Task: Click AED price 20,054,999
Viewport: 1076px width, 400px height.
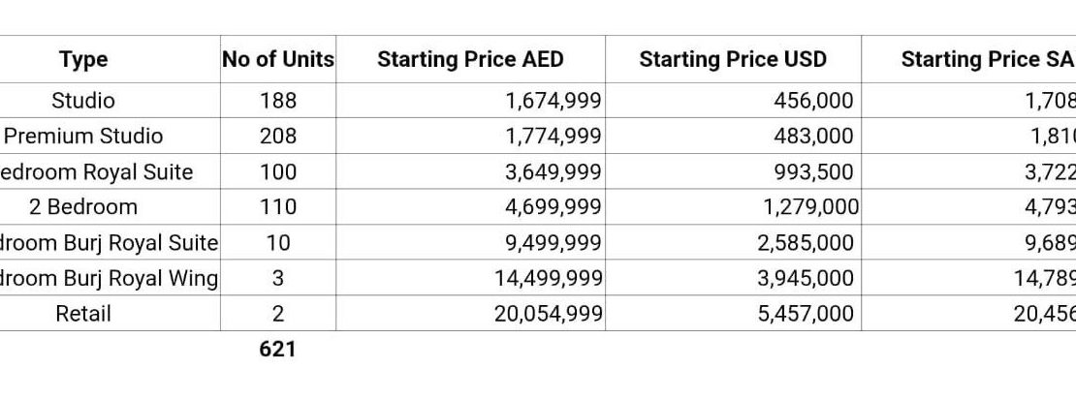Action: click(x=549, y=314)
